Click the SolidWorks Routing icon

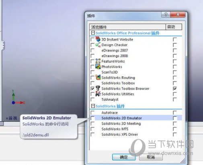point(98,77)
